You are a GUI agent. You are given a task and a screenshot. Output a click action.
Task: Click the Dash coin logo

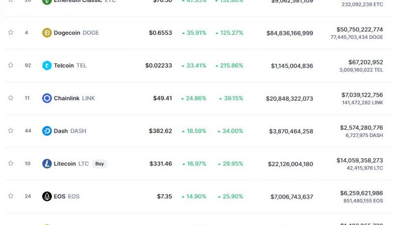[47, 131]
